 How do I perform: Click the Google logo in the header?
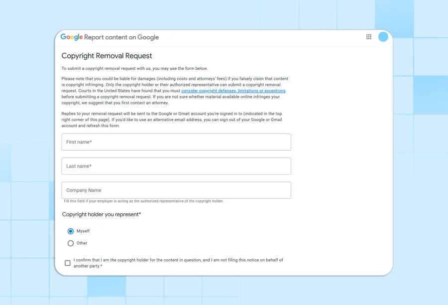[x=71, y=36]
